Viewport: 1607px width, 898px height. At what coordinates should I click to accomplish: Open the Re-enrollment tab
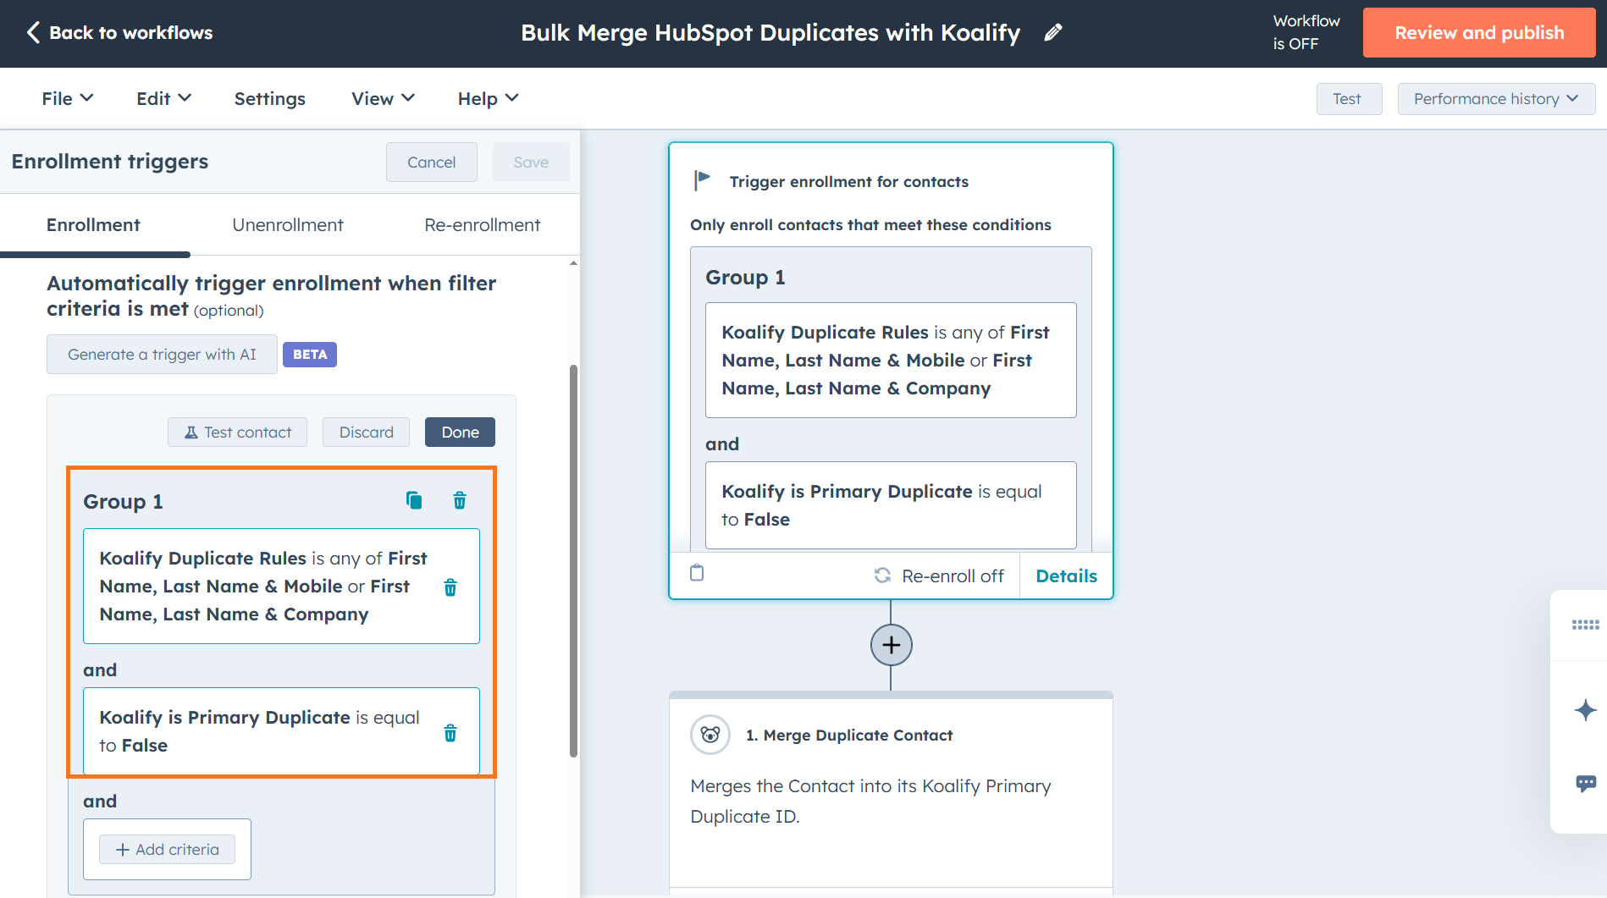pyautogui.click(x=482, y=224)
